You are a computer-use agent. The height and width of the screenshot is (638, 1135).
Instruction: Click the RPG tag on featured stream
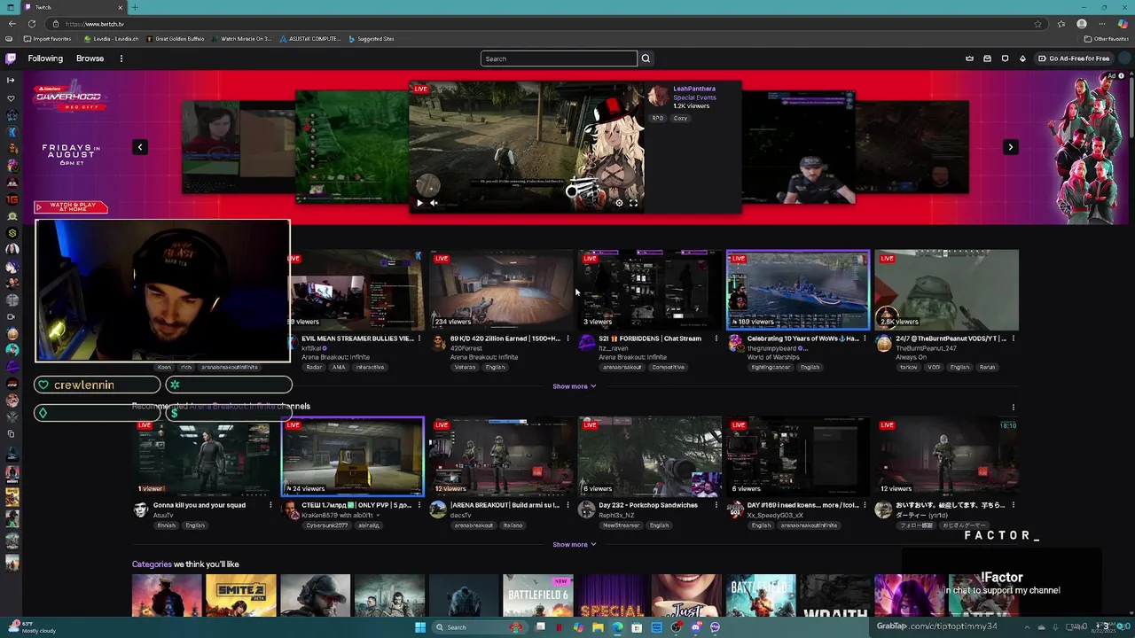658,118
